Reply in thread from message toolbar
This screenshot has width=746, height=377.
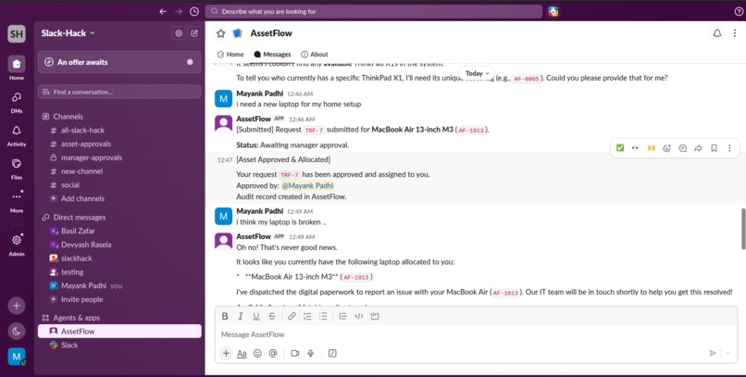click(683, 148)
